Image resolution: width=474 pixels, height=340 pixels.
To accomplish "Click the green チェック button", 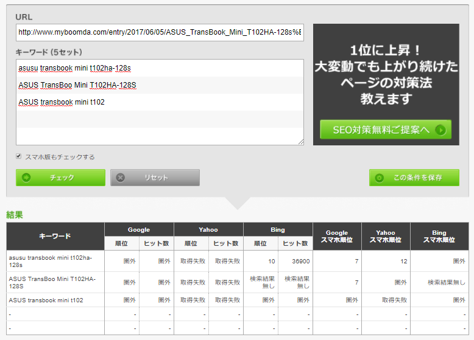I will (60, 178).
